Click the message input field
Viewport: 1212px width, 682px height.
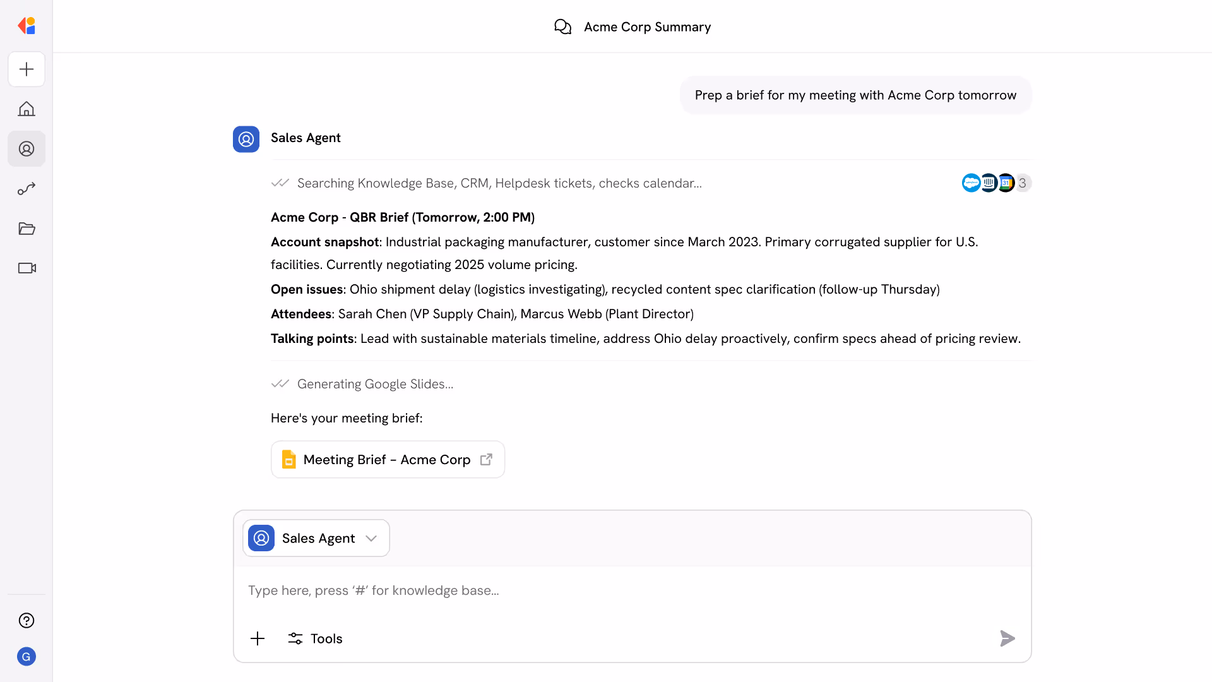pyautogui.click(x=568, y=590)
